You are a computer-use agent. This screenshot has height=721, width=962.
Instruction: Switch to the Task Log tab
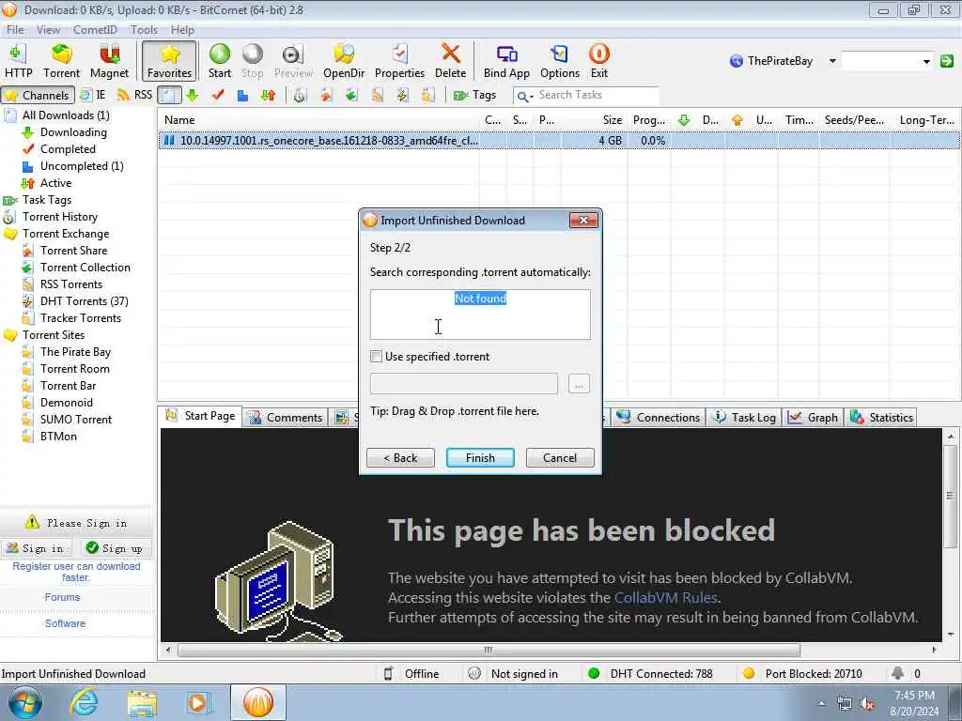click(744, 418)
